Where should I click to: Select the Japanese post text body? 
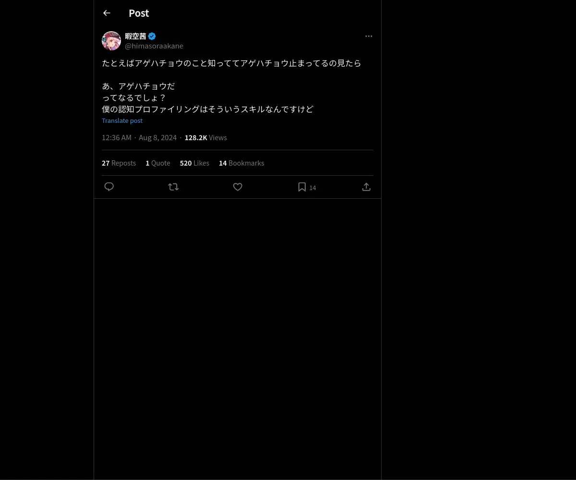[231, 86]
